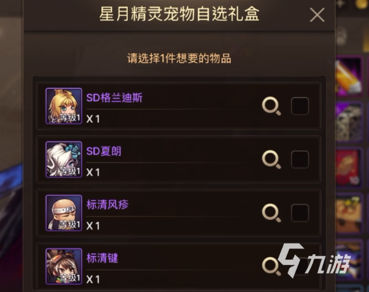Select the SD格兰迪斯 name label
The width and height of the screenshot is (369, 292).
114,98
